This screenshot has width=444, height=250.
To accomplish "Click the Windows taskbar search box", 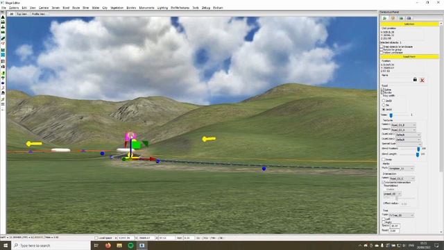I will tap(51, 245).
